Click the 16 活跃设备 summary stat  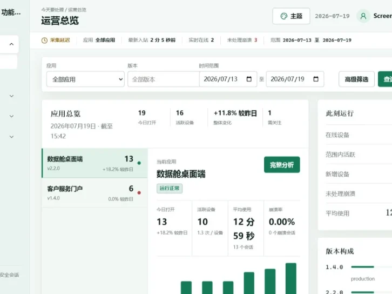click(185, 118)
